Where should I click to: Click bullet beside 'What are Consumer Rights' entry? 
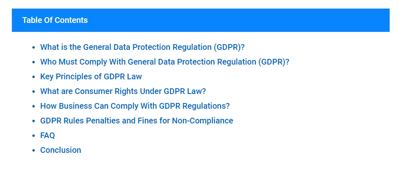click(34, 92)
